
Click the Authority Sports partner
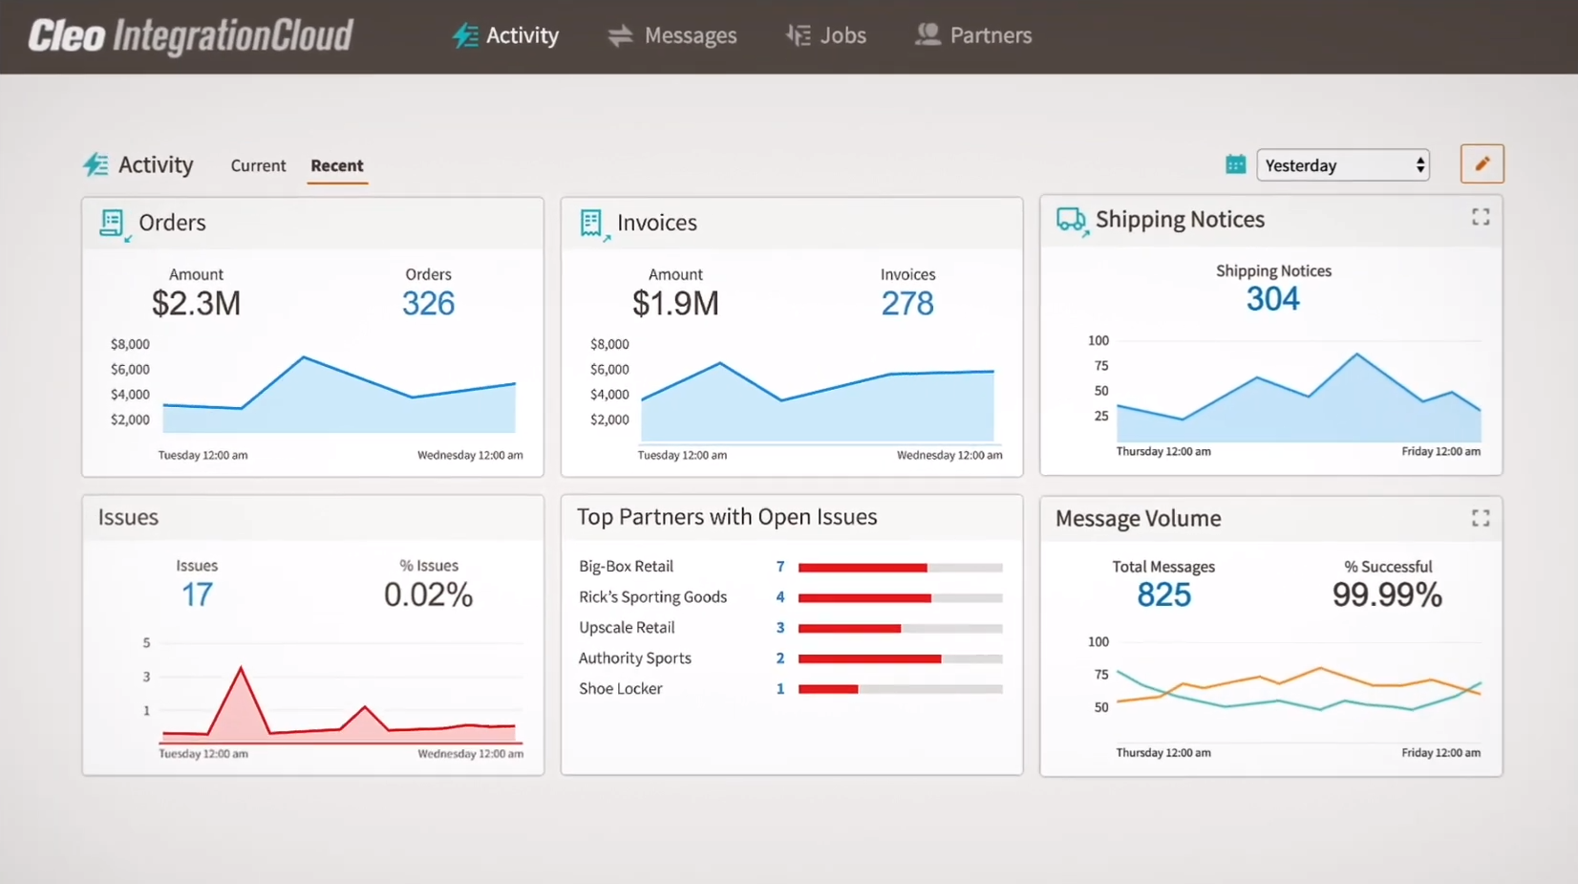(x=635, y=658)
